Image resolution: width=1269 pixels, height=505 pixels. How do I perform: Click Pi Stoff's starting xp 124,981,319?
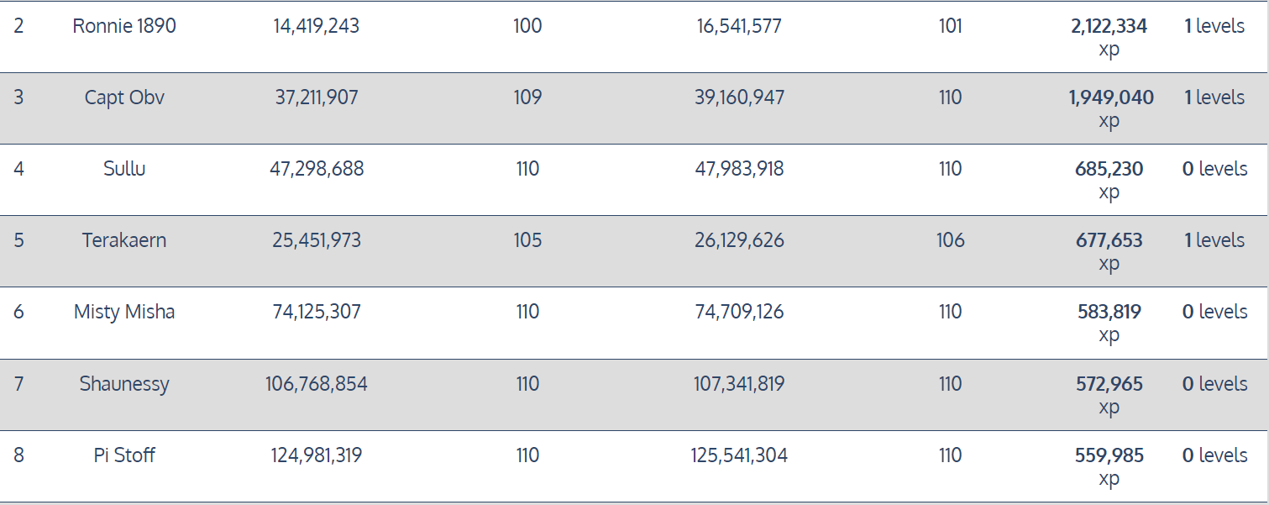[317, 455]
